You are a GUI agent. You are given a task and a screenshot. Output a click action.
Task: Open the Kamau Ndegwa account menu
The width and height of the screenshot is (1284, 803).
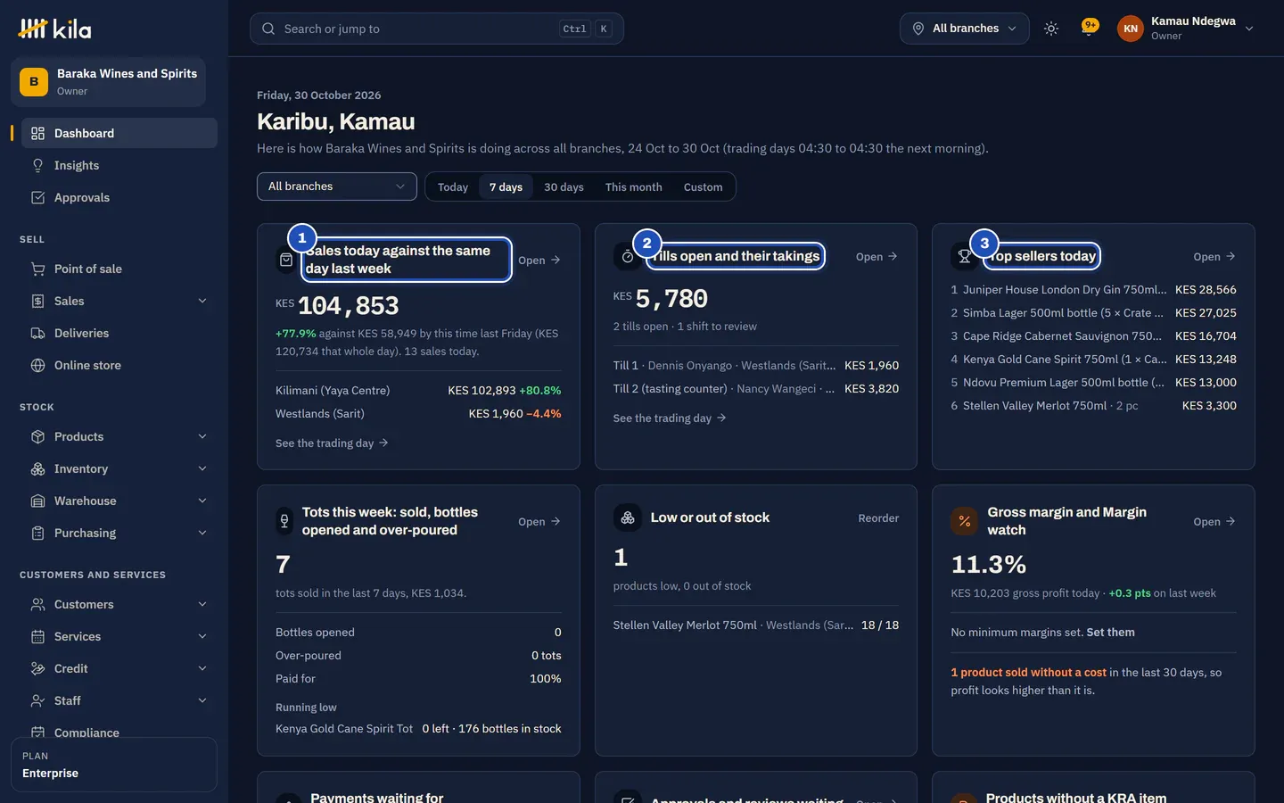click(x=1186, y=29)
